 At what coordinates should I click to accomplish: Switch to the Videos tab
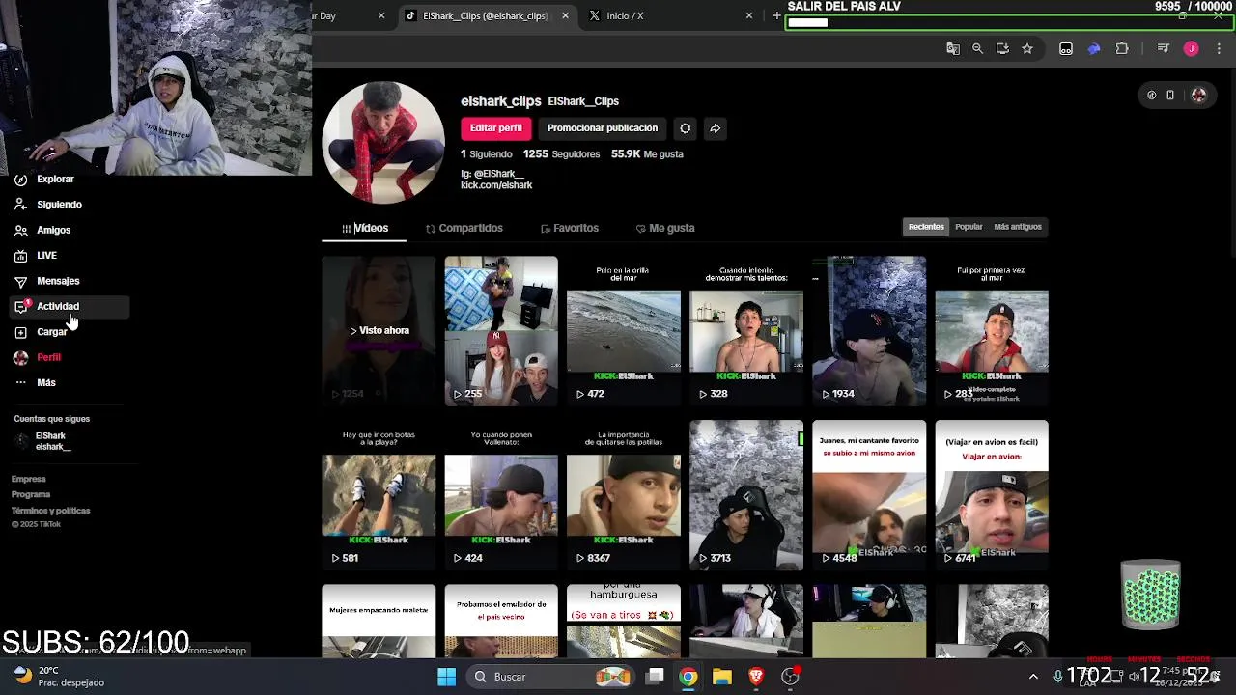point(365,228)
